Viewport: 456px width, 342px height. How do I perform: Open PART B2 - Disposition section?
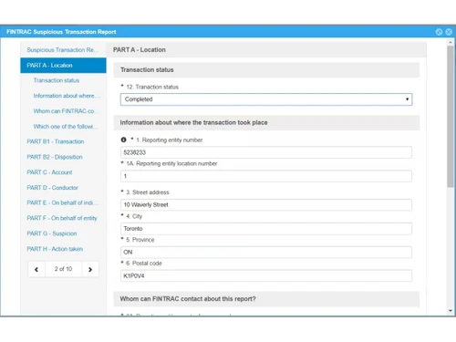pos(55,157)
